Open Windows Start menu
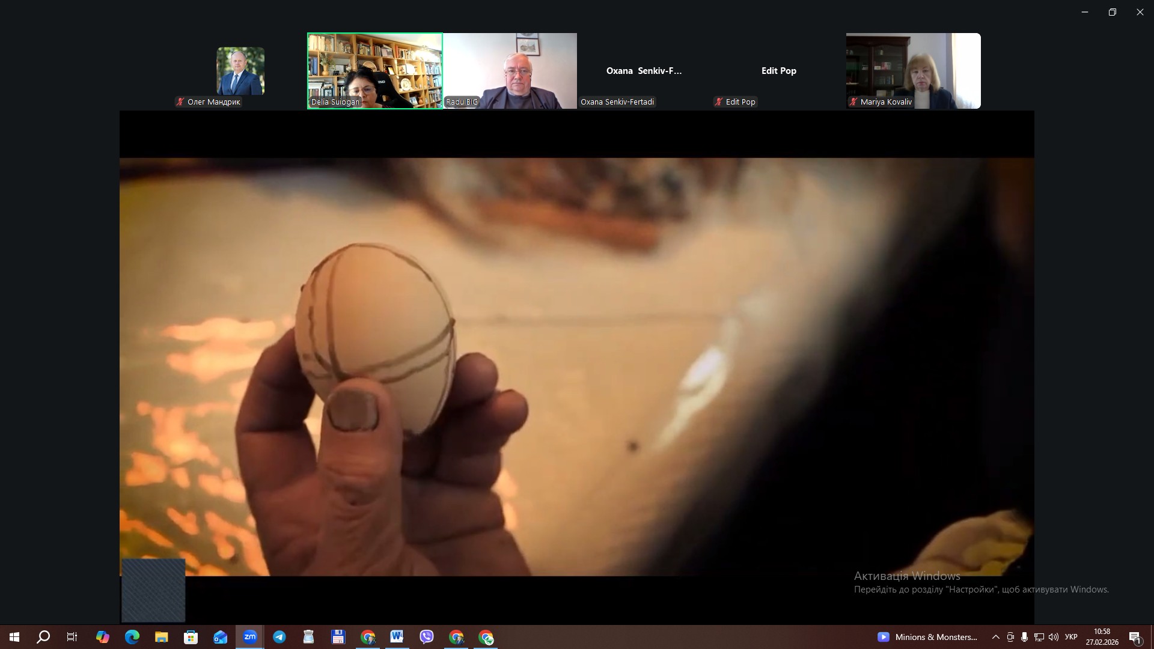1154x649 pixels. coord(14,637)
